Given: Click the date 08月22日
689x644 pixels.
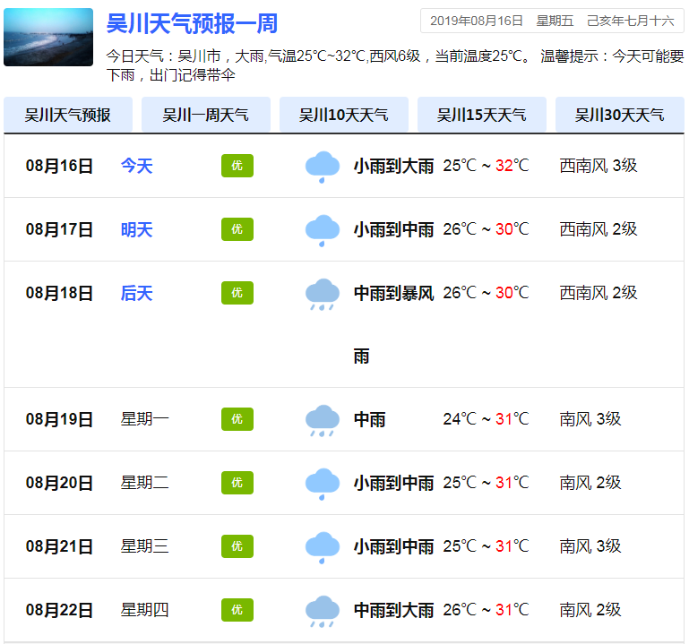Looking at the screenshot, I should click(x=59, y=611).
